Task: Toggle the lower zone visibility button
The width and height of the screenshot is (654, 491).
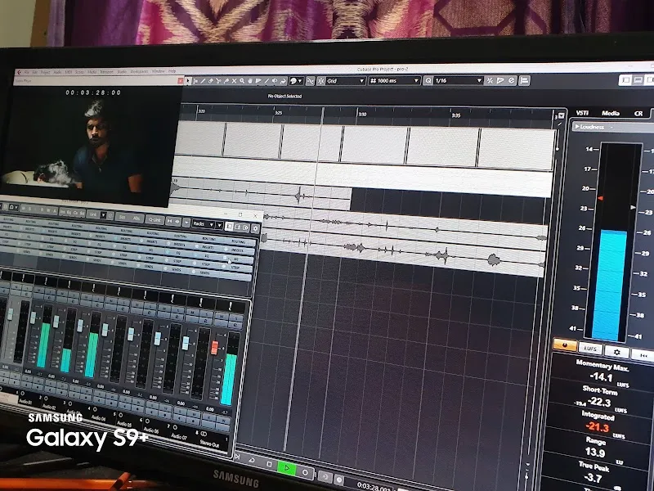Action: 638,79
